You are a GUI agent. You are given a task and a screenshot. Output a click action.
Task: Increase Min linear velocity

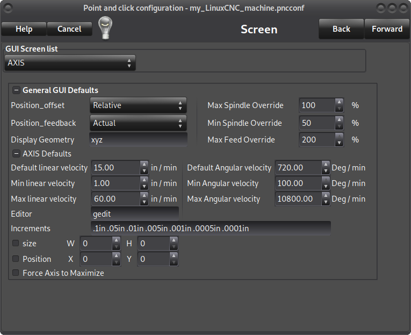pyautogui.click(x=144, y=180)
